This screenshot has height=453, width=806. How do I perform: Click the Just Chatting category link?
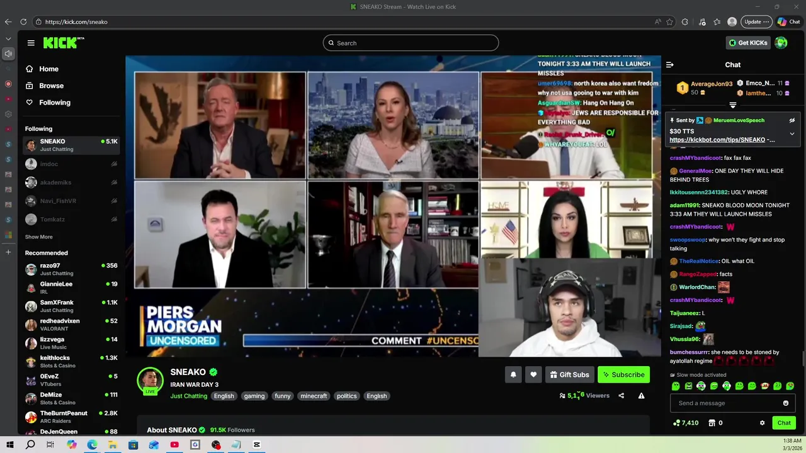click(x=188, y=396)
